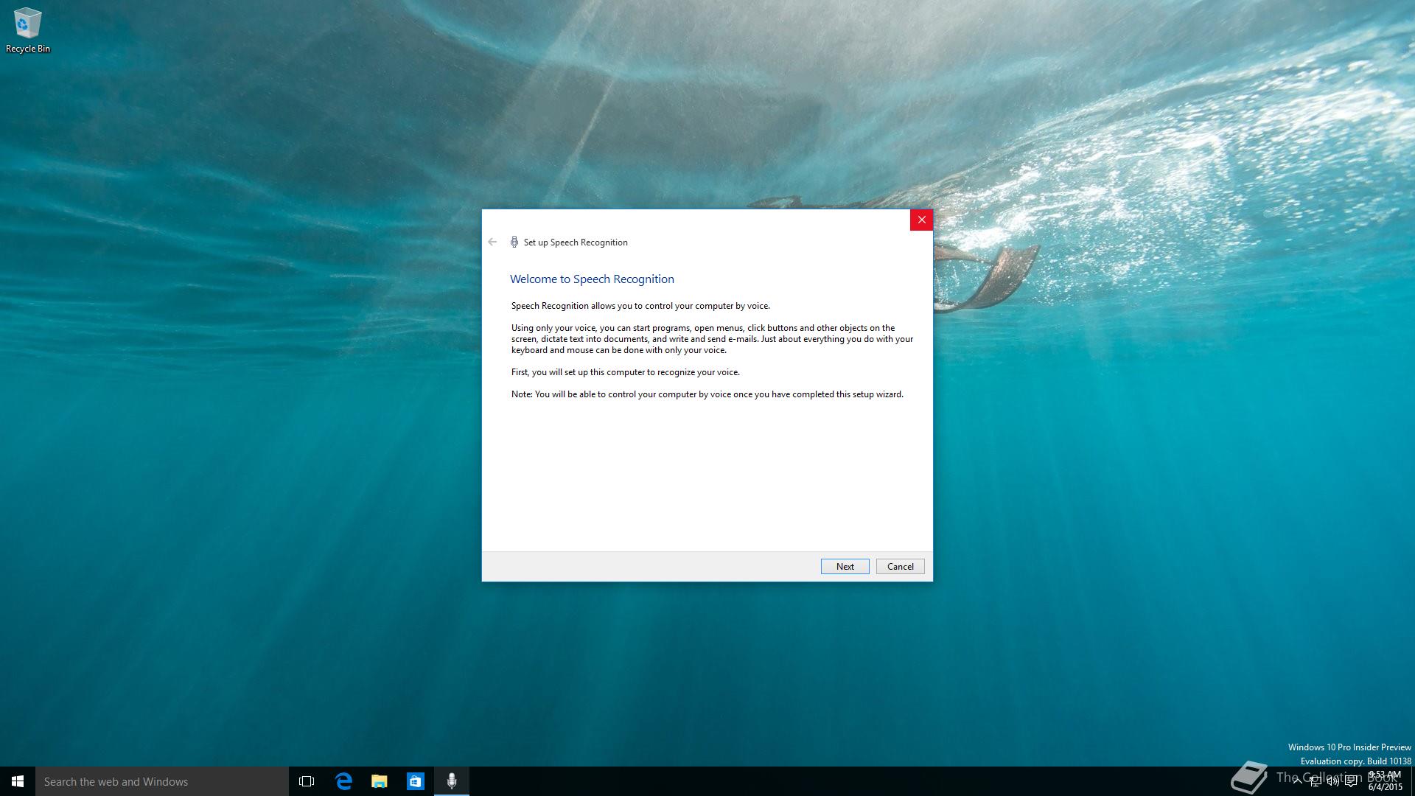Show the desktop via the taskbar's far-right sliver
Screen dimensions: 1415x796
pos(1412,781)
